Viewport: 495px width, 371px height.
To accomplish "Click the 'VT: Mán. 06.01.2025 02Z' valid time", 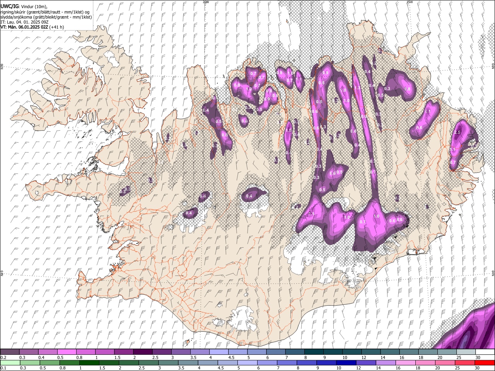I will pos(24,27).
